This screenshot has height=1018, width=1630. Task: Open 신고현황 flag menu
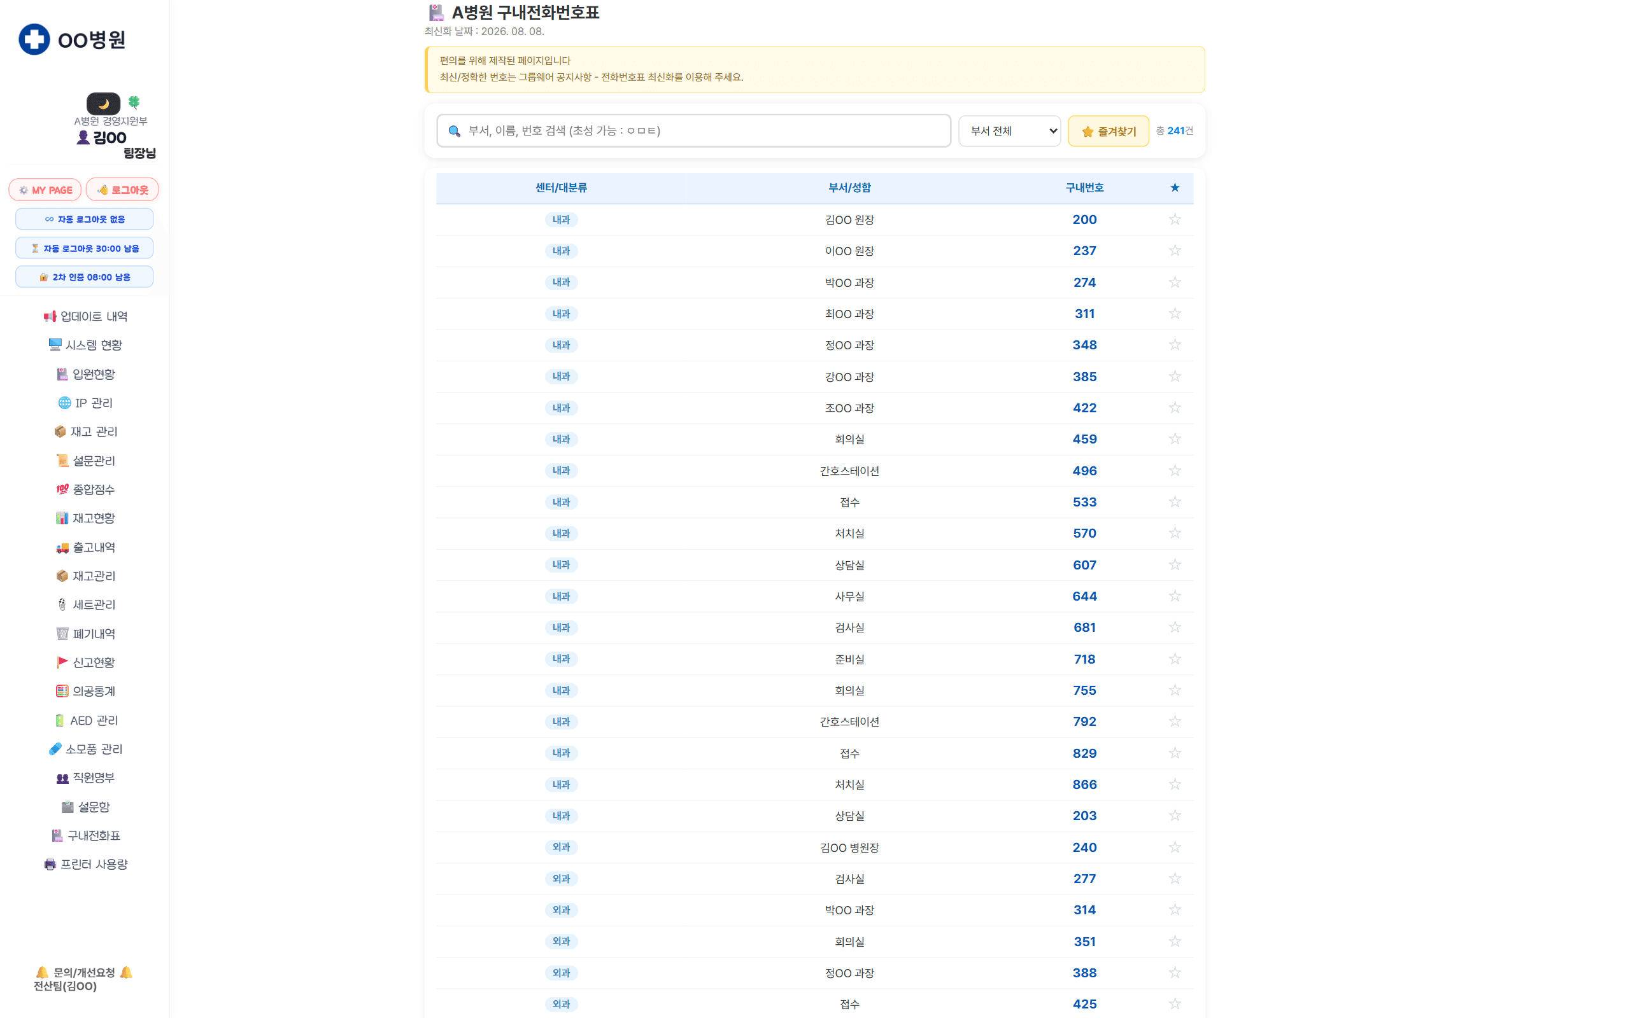point(85,662)
